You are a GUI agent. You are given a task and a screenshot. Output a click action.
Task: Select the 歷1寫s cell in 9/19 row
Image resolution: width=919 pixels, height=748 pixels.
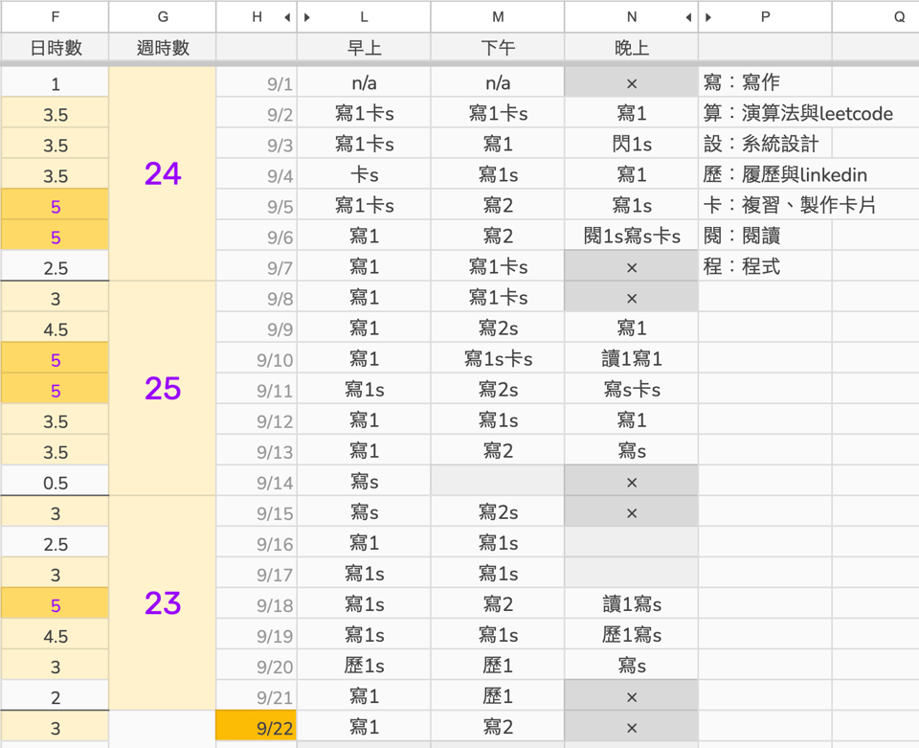point(632,635)
